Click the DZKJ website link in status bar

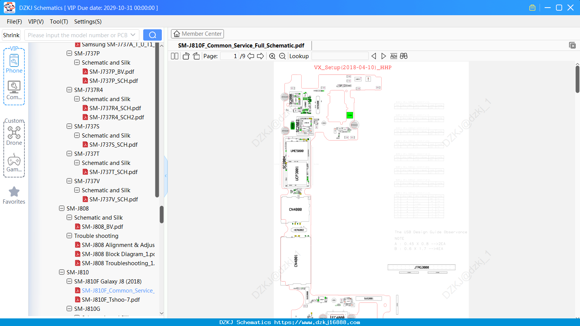(317, 322)
